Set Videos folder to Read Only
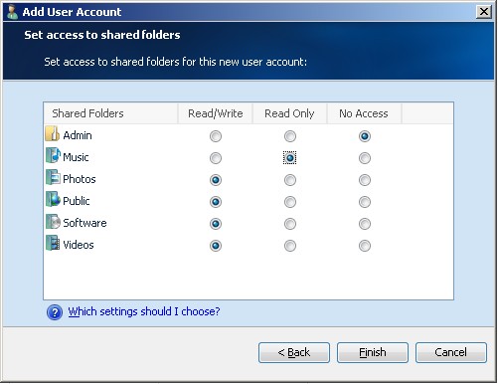Viewport: 498px width, 384px height. tap(290, 246)
